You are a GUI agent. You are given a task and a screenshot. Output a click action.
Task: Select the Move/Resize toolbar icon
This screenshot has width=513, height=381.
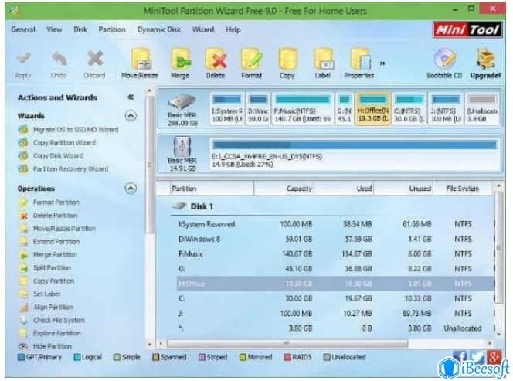141,60
